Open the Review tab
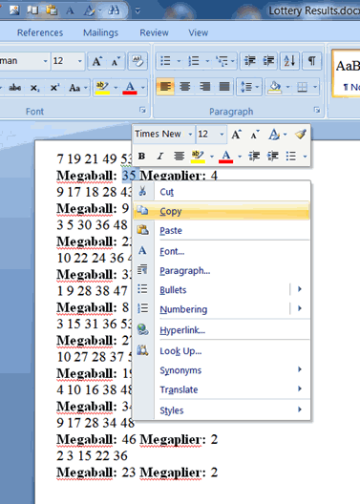This screenshot has width=360, height=504. click(x=154, y=32)
